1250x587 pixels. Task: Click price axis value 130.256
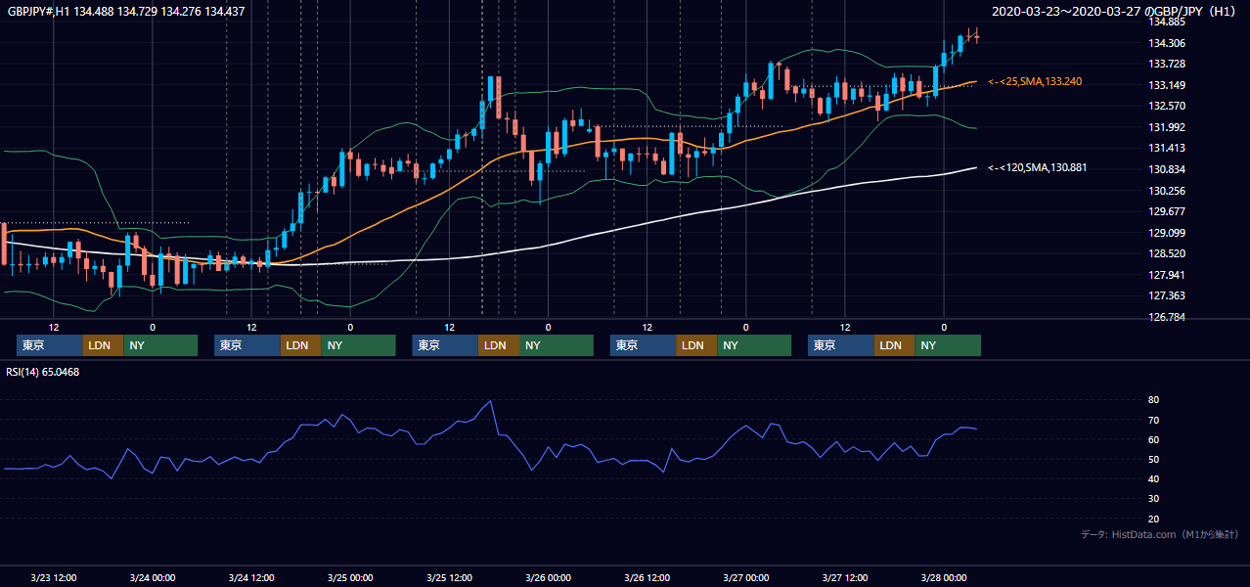1167,191
